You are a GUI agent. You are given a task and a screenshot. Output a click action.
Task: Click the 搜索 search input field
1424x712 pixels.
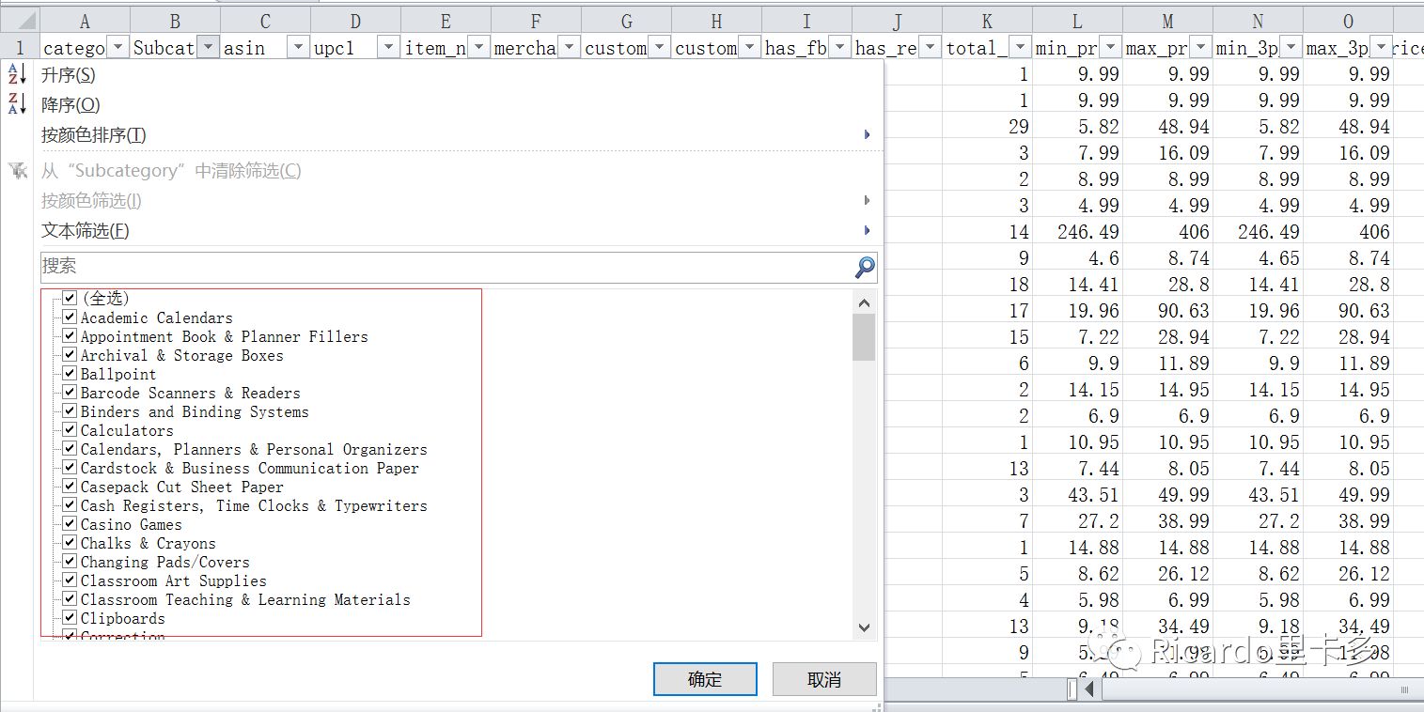point(442,268)
